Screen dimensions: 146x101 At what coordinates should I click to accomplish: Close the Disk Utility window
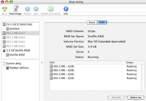(x=2, y=2)
